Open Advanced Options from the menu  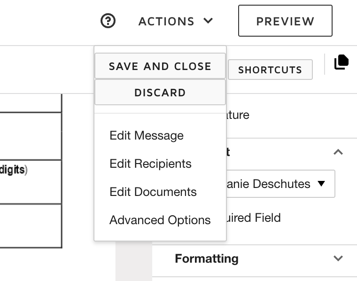point(160,220)
